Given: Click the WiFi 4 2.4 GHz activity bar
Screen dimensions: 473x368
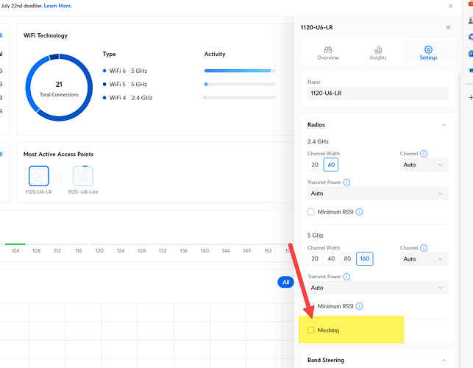Looking at the screenshot, I should [240, 98].
